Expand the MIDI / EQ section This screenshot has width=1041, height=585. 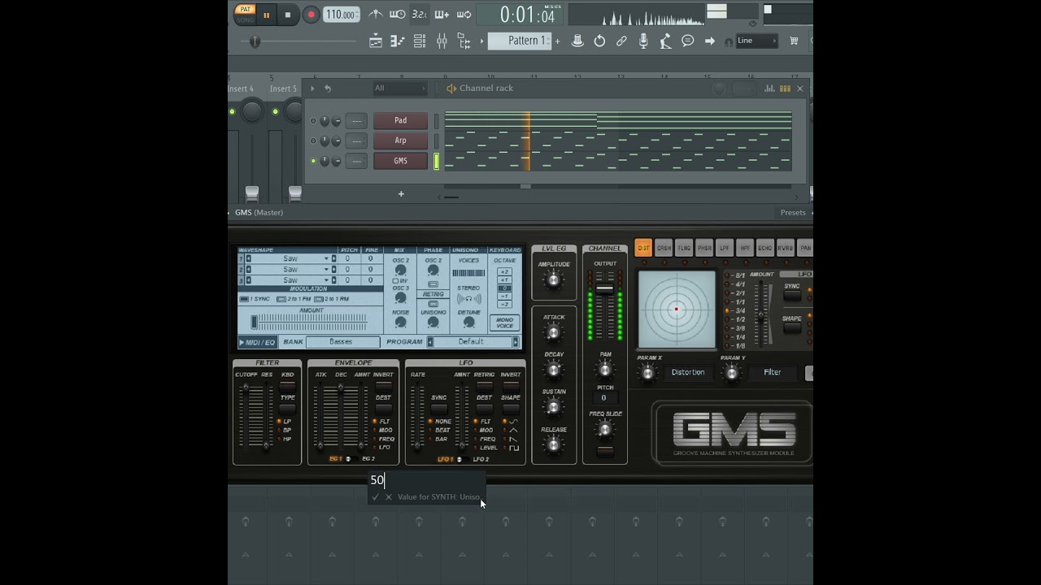257,342
